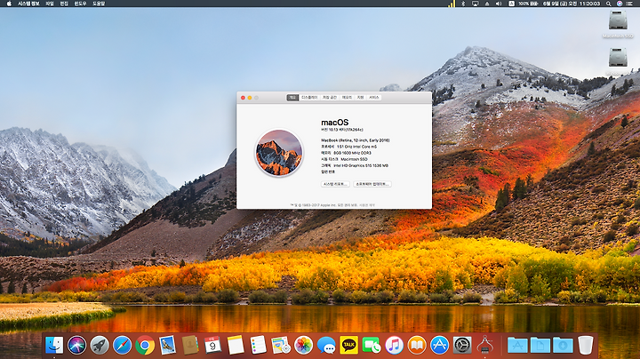Open System Preferences gear icon
640x359 pixels.
462,345
